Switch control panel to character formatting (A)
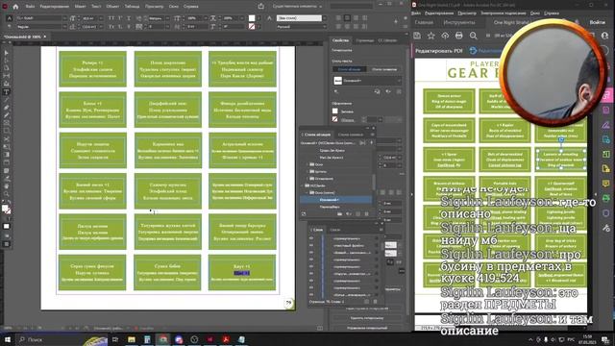615x346 pixels. (9, 18)
